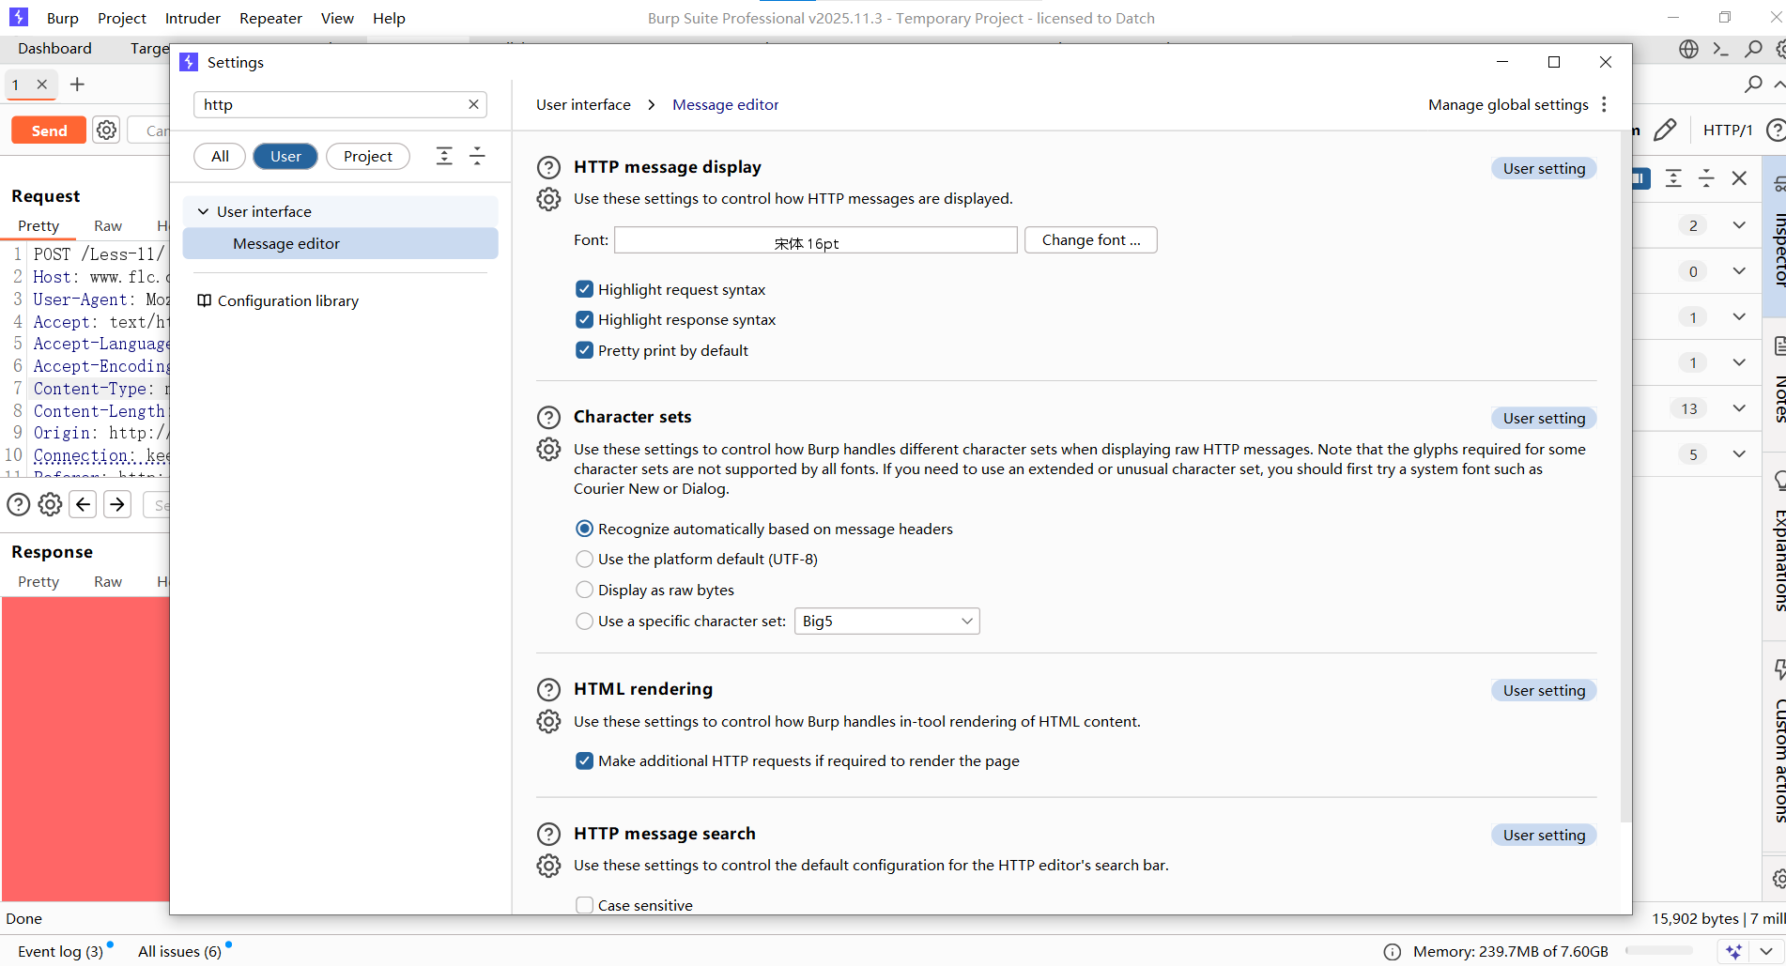Select Use the platform default (UTF-8)
The width and height of the screenshot is (1786, 967).
(x=584, y=559)
